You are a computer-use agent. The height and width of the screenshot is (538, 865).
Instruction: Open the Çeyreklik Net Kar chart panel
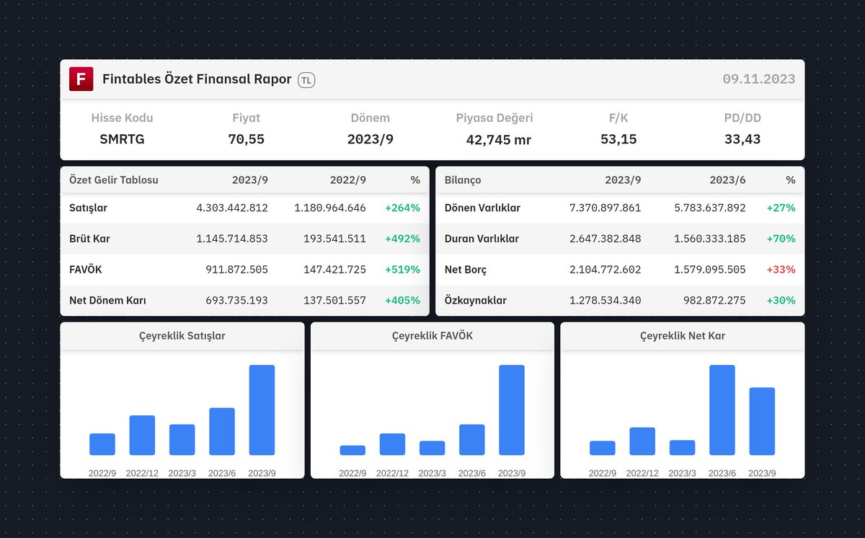pos(682,335)
